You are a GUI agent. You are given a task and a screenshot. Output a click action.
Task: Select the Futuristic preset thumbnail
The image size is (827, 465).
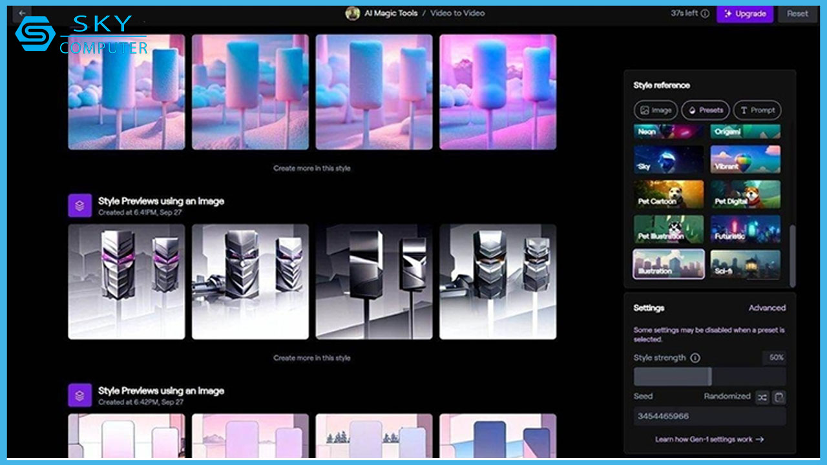pyautogui.click(x=745, y=229)
